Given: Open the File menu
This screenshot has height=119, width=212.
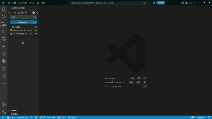Looking at the screenshot, I should tap(8, 3).
